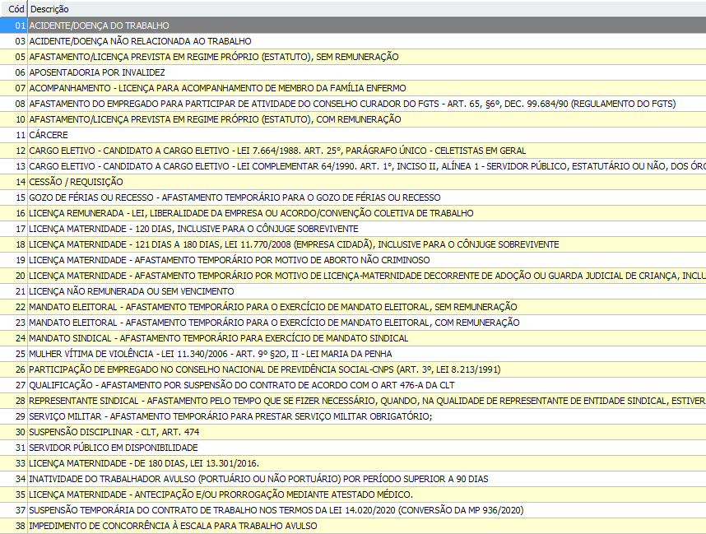706x534 pixels.
Task: Select row 22 MANDATO ELEITORAL SEM REMUNERAÇÃO
Action: coord(353,307)
